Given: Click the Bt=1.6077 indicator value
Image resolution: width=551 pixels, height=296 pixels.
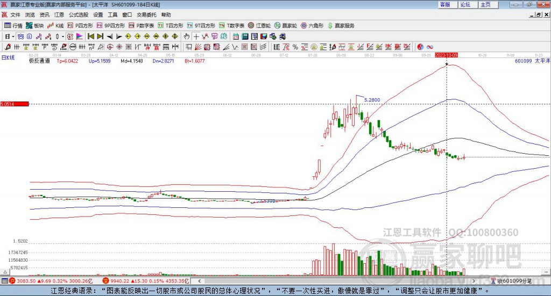Looking at the screenshot, I should (x=195, y=61).
